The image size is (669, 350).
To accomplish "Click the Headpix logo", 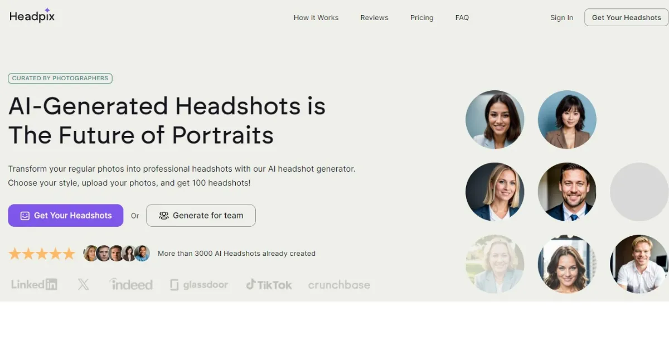I will [x=32, y=16].
